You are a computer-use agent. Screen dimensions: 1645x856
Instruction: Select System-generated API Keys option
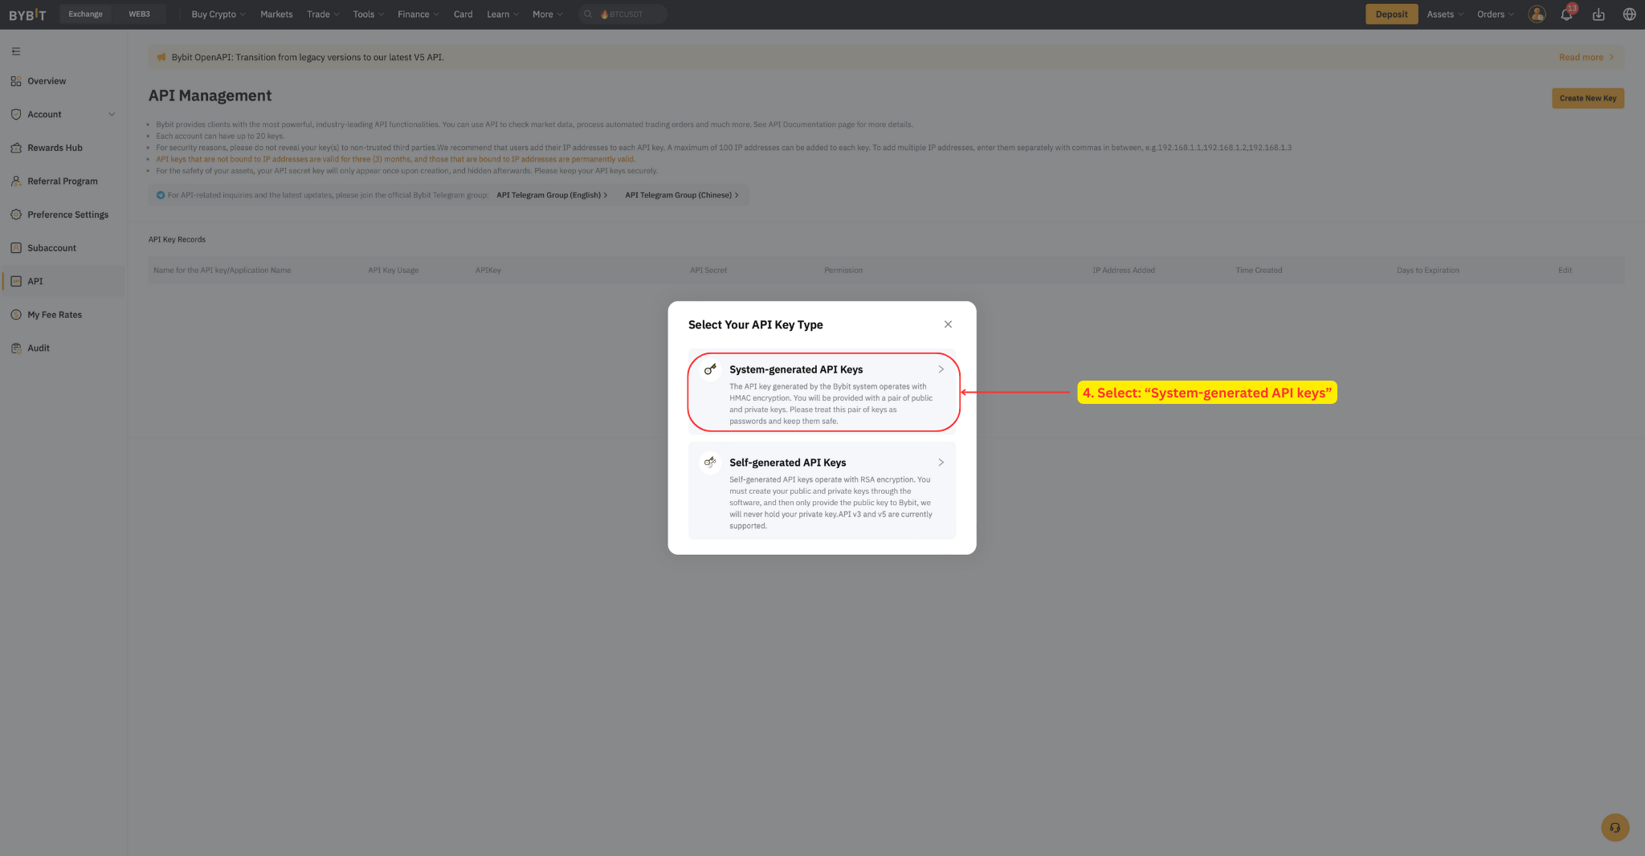(x=823, y=392)
